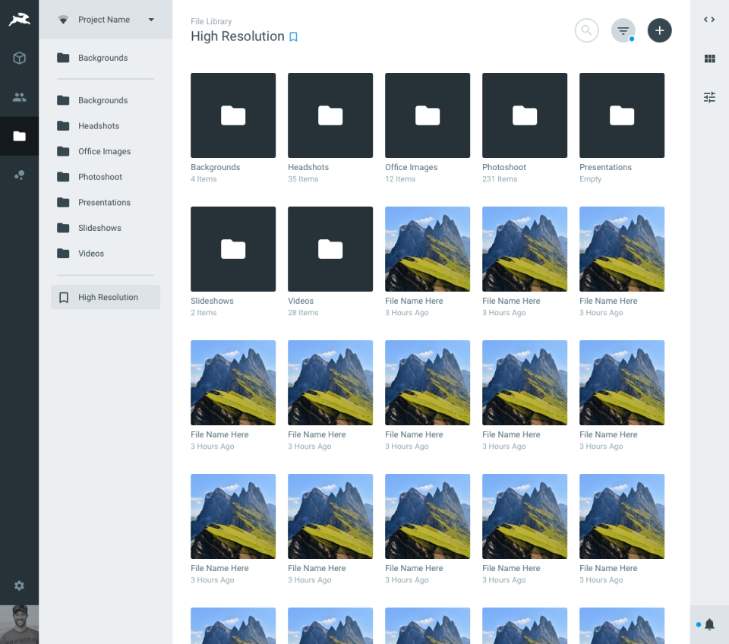Open the Slideshows folder tile with 2 Items
729x644 pixels.
(x=233, y=249)
